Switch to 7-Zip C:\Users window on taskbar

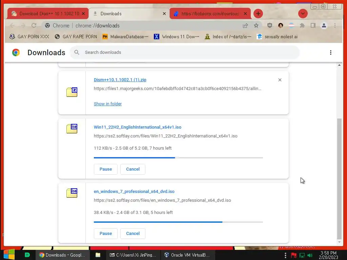(x=133, y=255)
